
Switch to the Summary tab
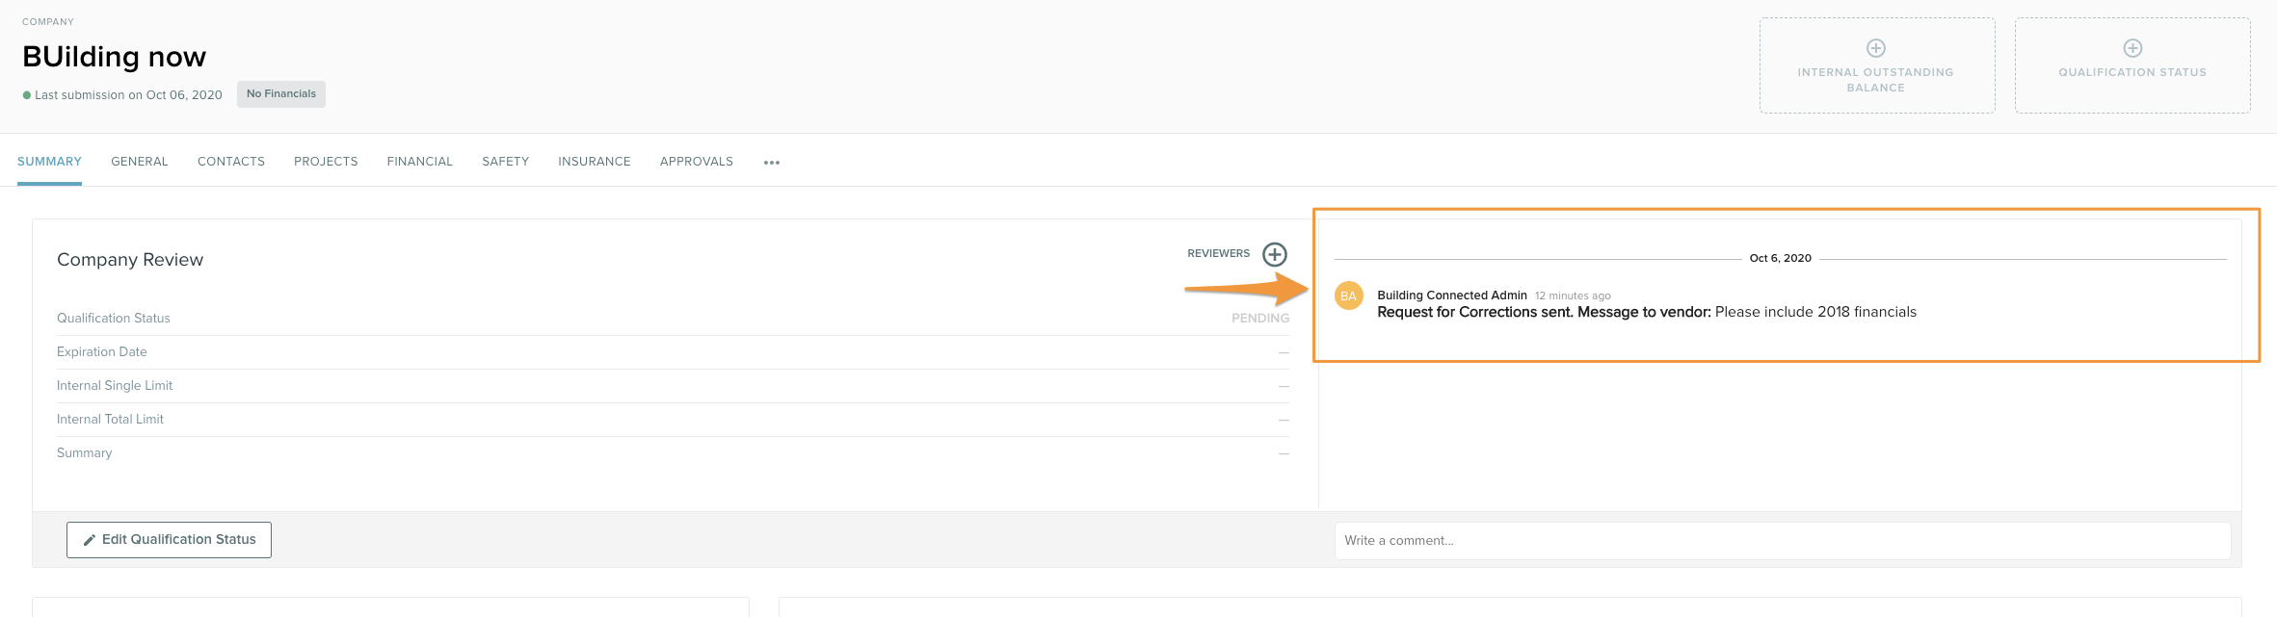[x=49, y=162]
